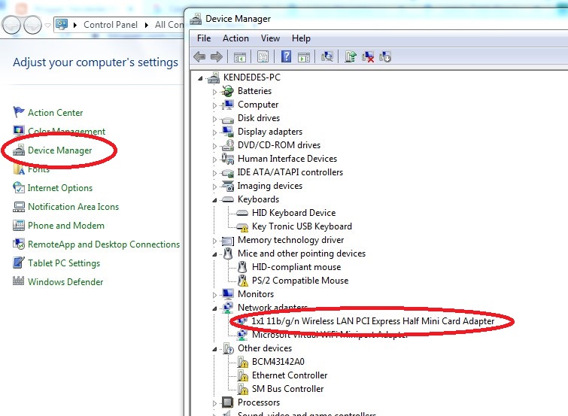Select the KENDEDES-PC computer name
This screenshot has height=416, width=568.
252,77
